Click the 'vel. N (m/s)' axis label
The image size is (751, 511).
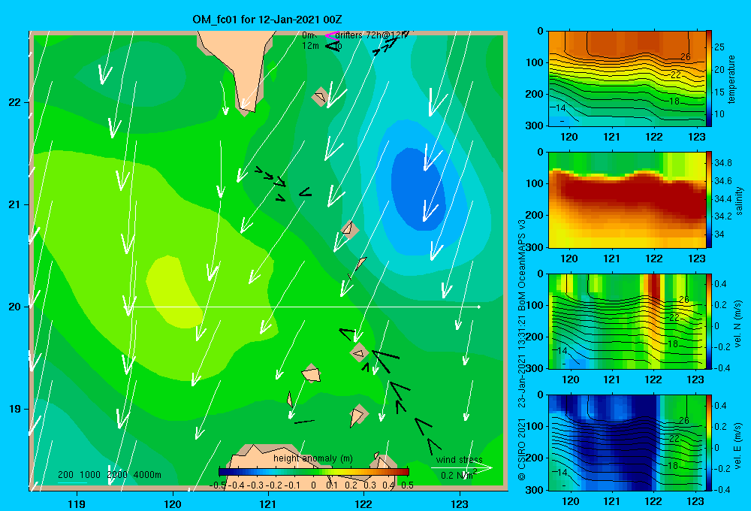pyautogui.click(x=738, y=324)
